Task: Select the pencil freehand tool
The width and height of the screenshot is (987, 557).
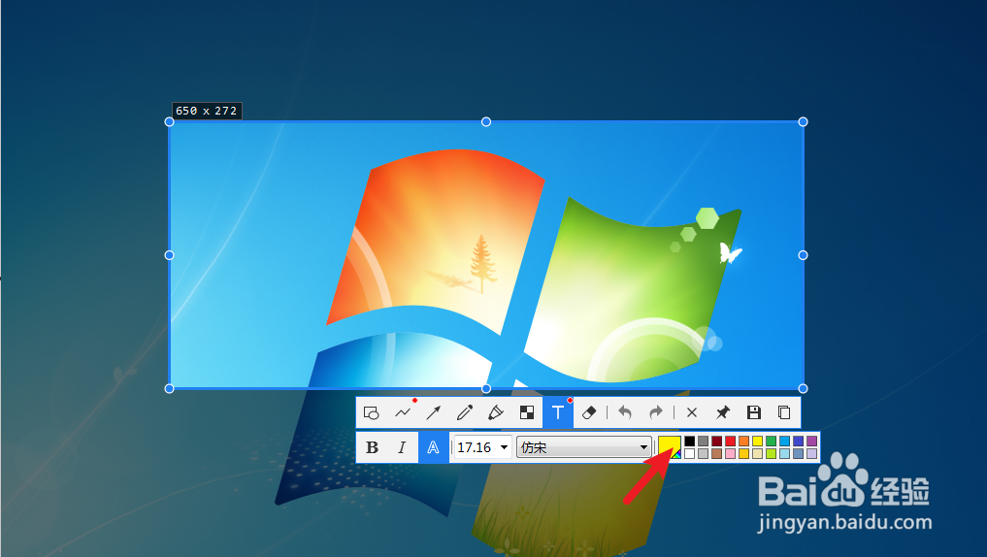Action: click(465, 412)
